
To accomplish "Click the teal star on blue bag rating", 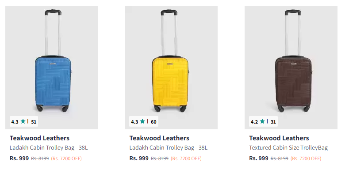I will [x=23, y=121].
